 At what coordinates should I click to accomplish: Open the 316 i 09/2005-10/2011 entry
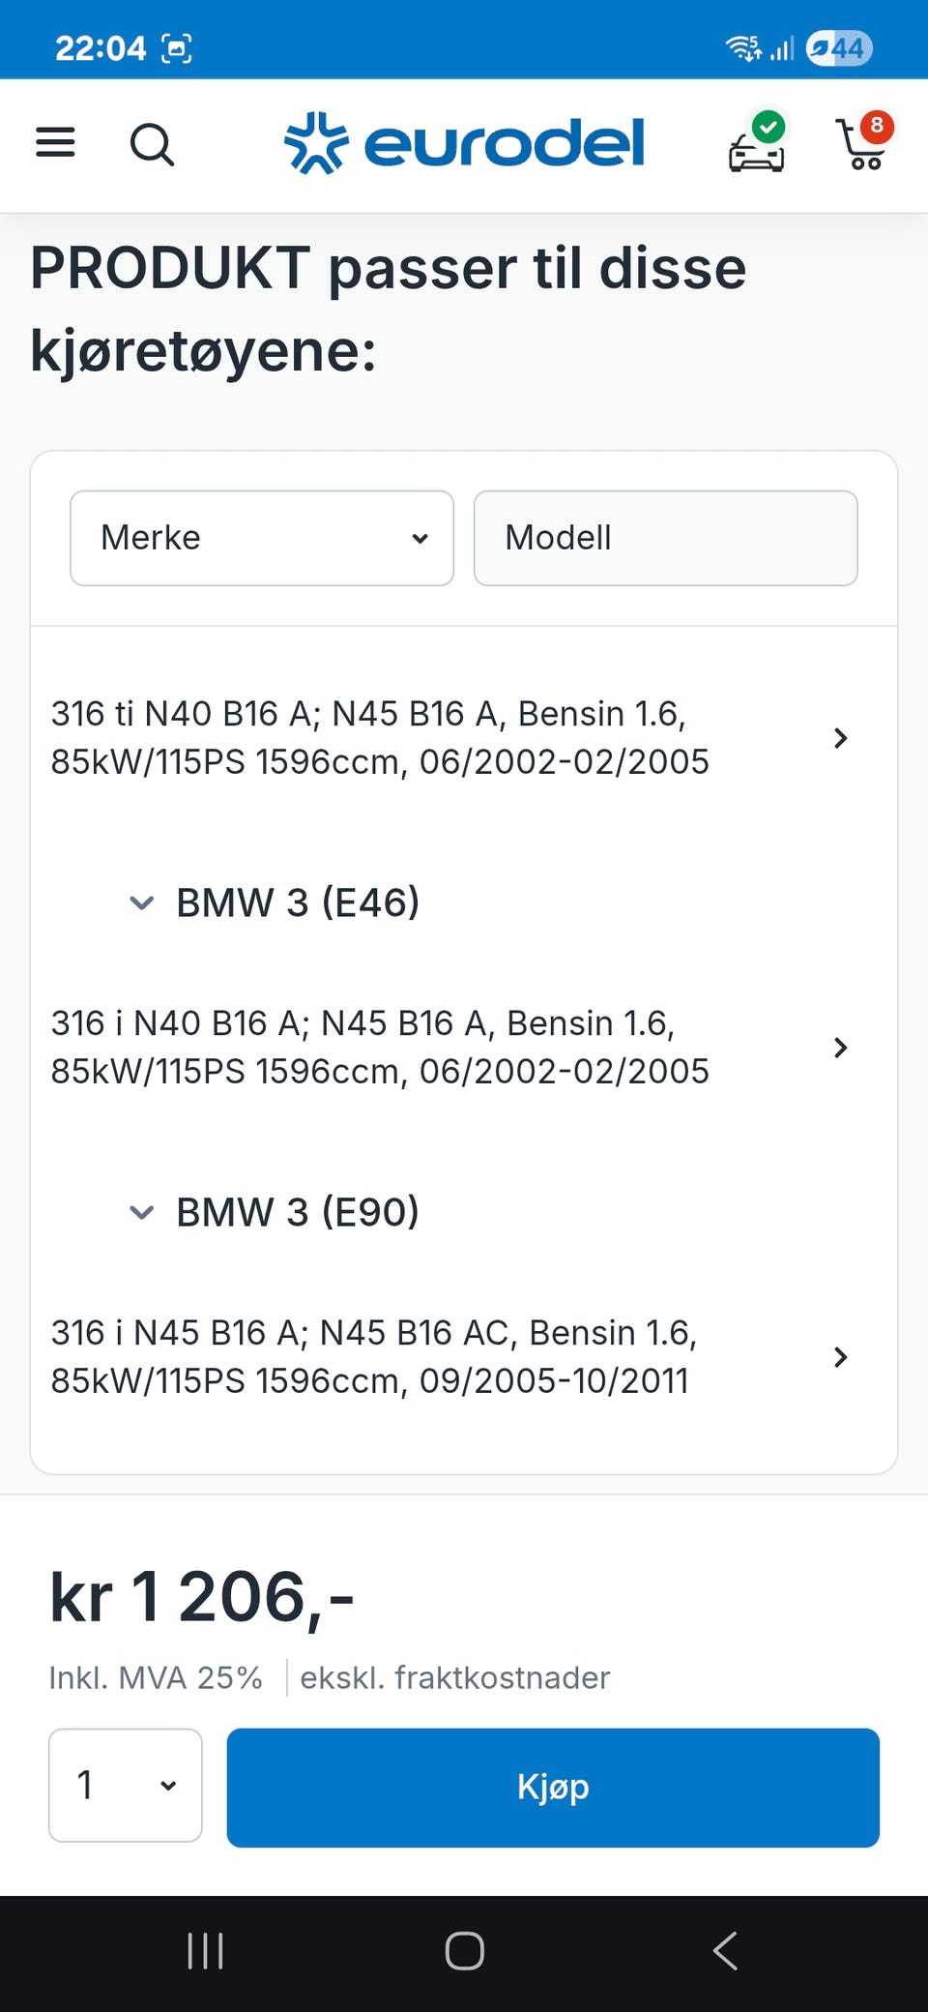[449, 1357]
